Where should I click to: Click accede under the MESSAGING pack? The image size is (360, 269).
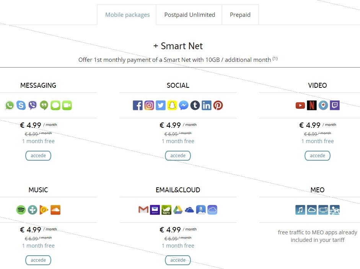(38, 155)
